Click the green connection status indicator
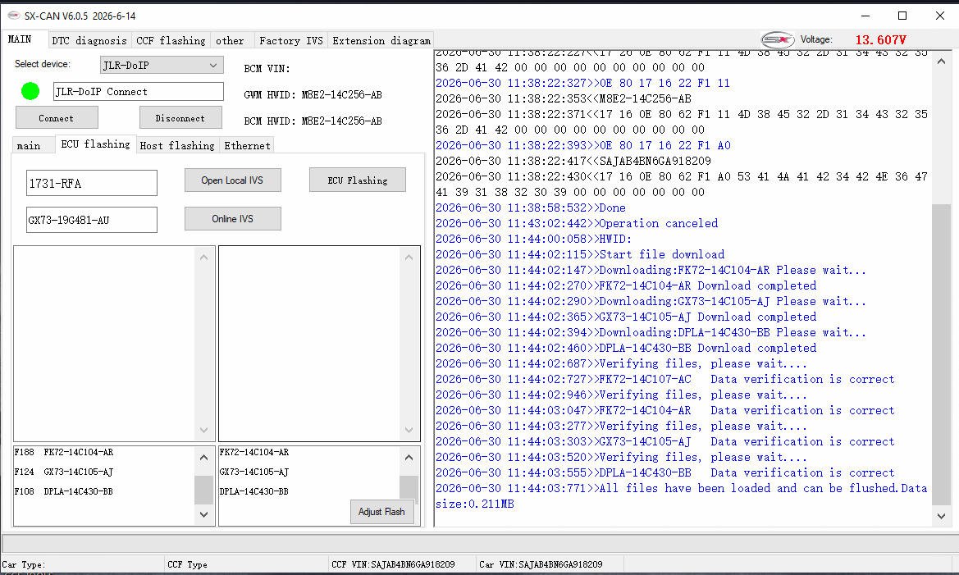This screenshot has width=959, height=575. pos(30,91)
